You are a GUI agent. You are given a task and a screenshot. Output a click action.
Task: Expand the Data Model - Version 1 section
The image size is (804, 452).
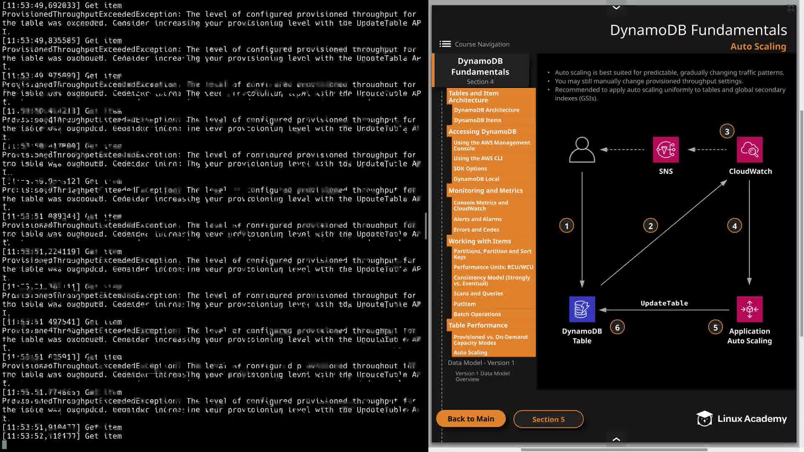tap(481, 363)
